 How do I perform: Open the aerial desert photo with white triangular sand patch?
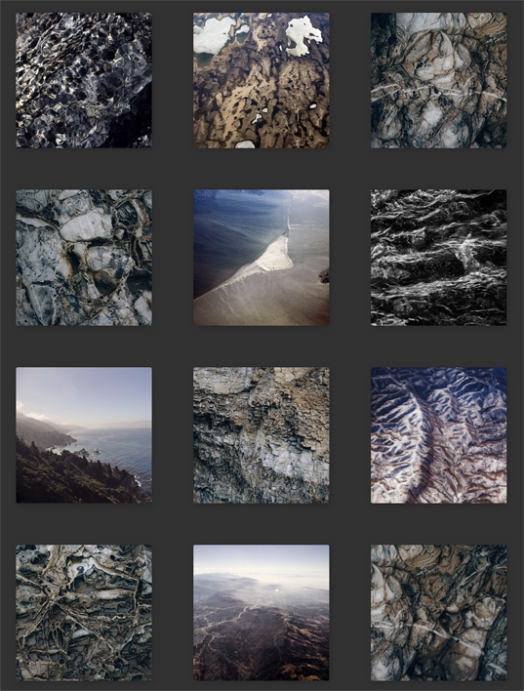(262, 258)
